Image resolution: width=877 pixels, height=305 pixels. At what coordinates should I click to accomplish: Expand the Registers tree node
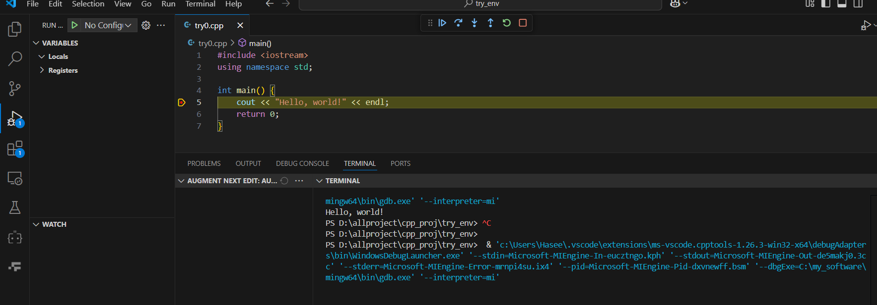click(42, 70)
